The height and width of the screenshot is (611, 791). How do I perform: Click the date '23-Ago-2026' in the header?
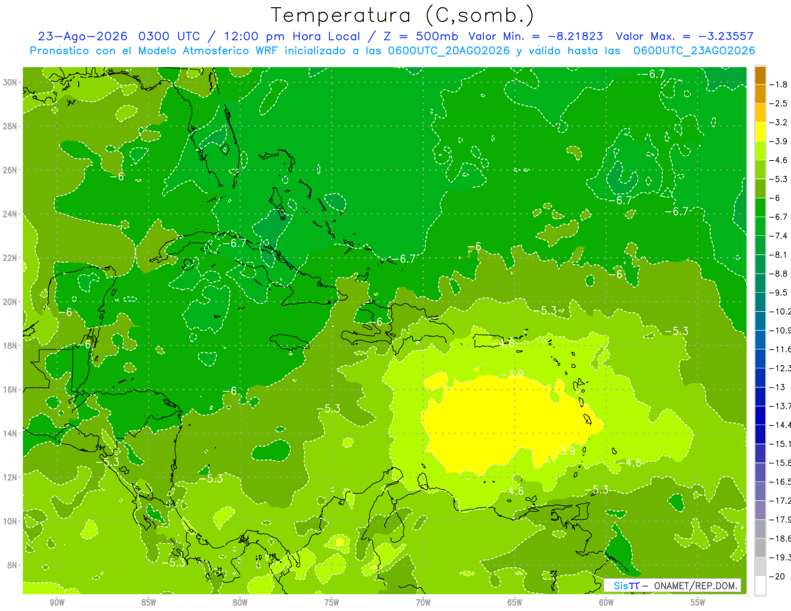pos(82,36)
